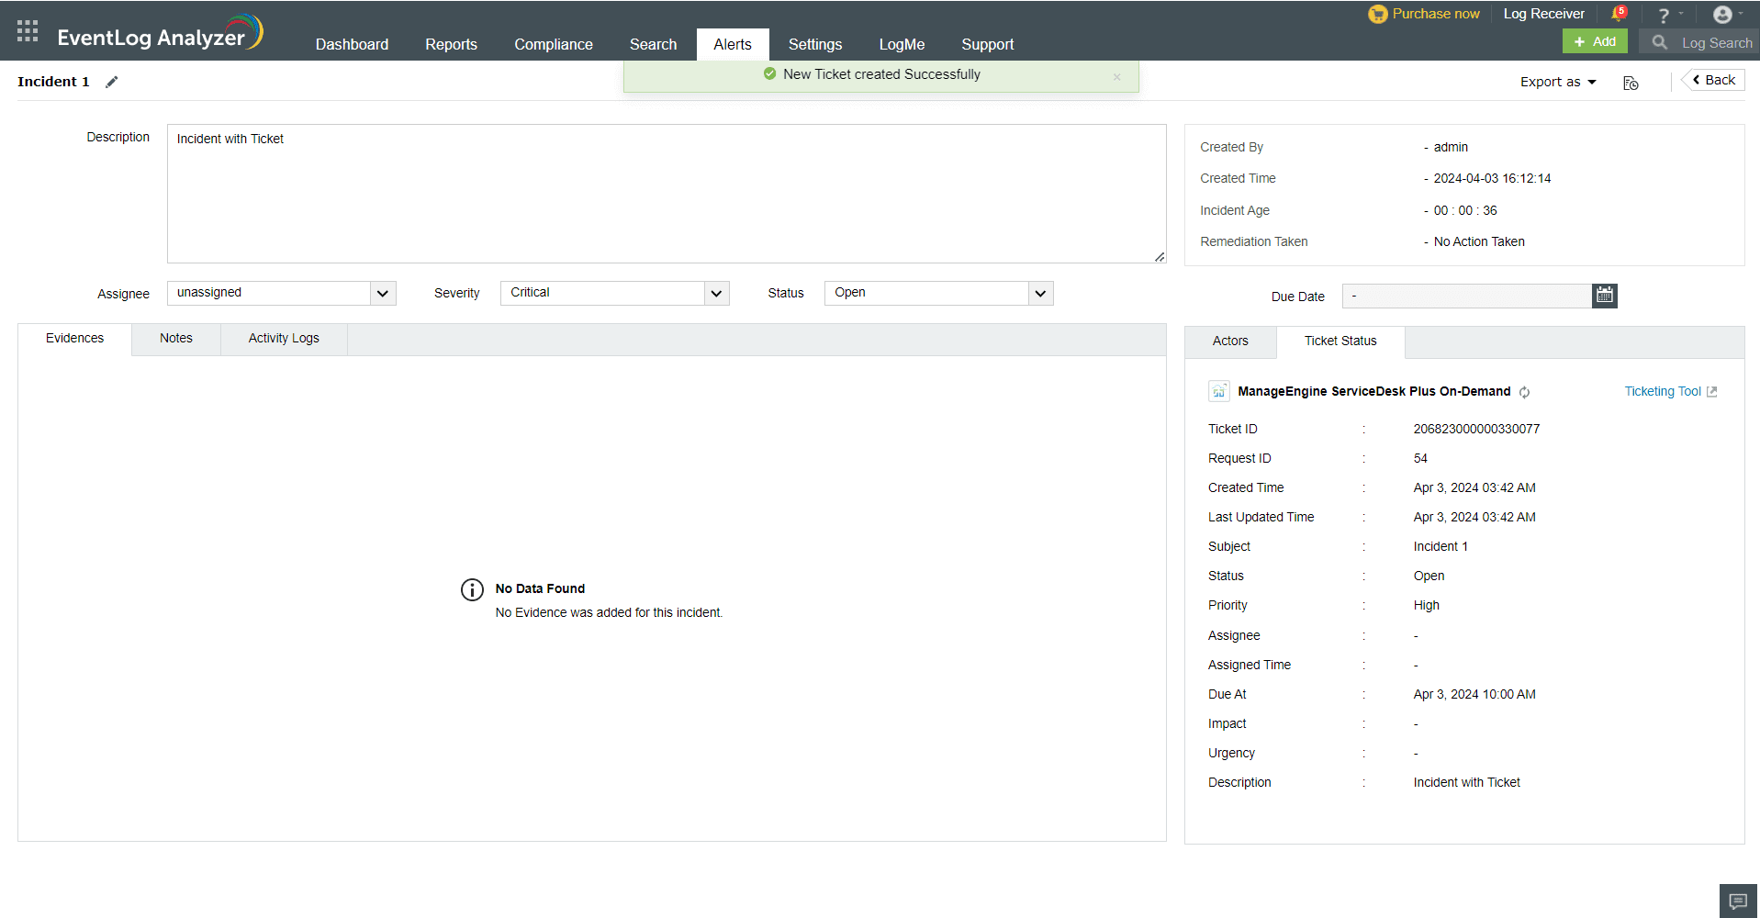1760x918 pixels.
Task: Open help with the question mark icon
Action: [1664, 14]
